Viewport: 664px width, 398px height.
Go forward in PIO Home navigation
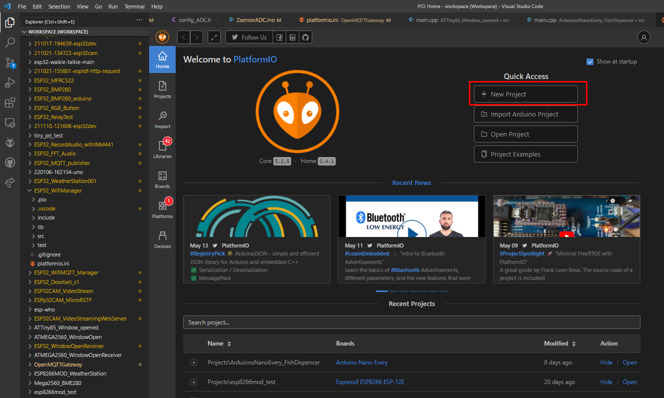point(197,37)
